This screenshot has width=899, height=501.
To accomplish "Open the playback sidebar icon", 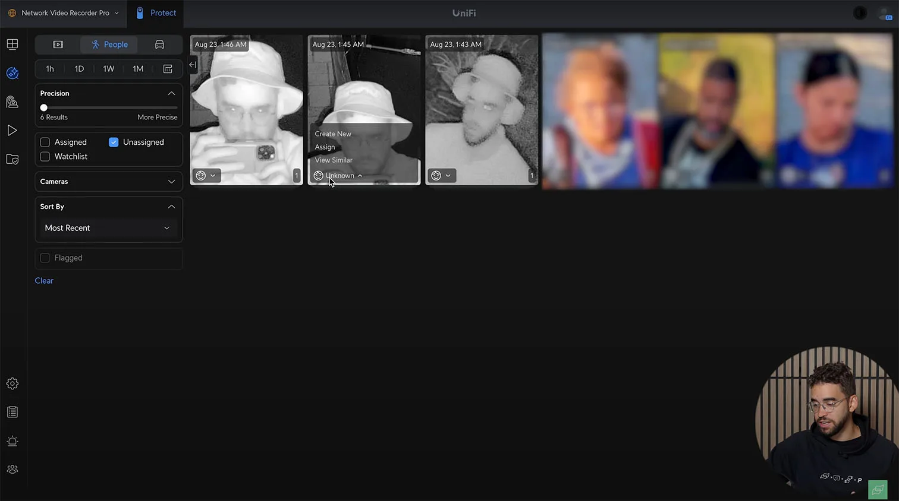I will click(x=12, y=131).
